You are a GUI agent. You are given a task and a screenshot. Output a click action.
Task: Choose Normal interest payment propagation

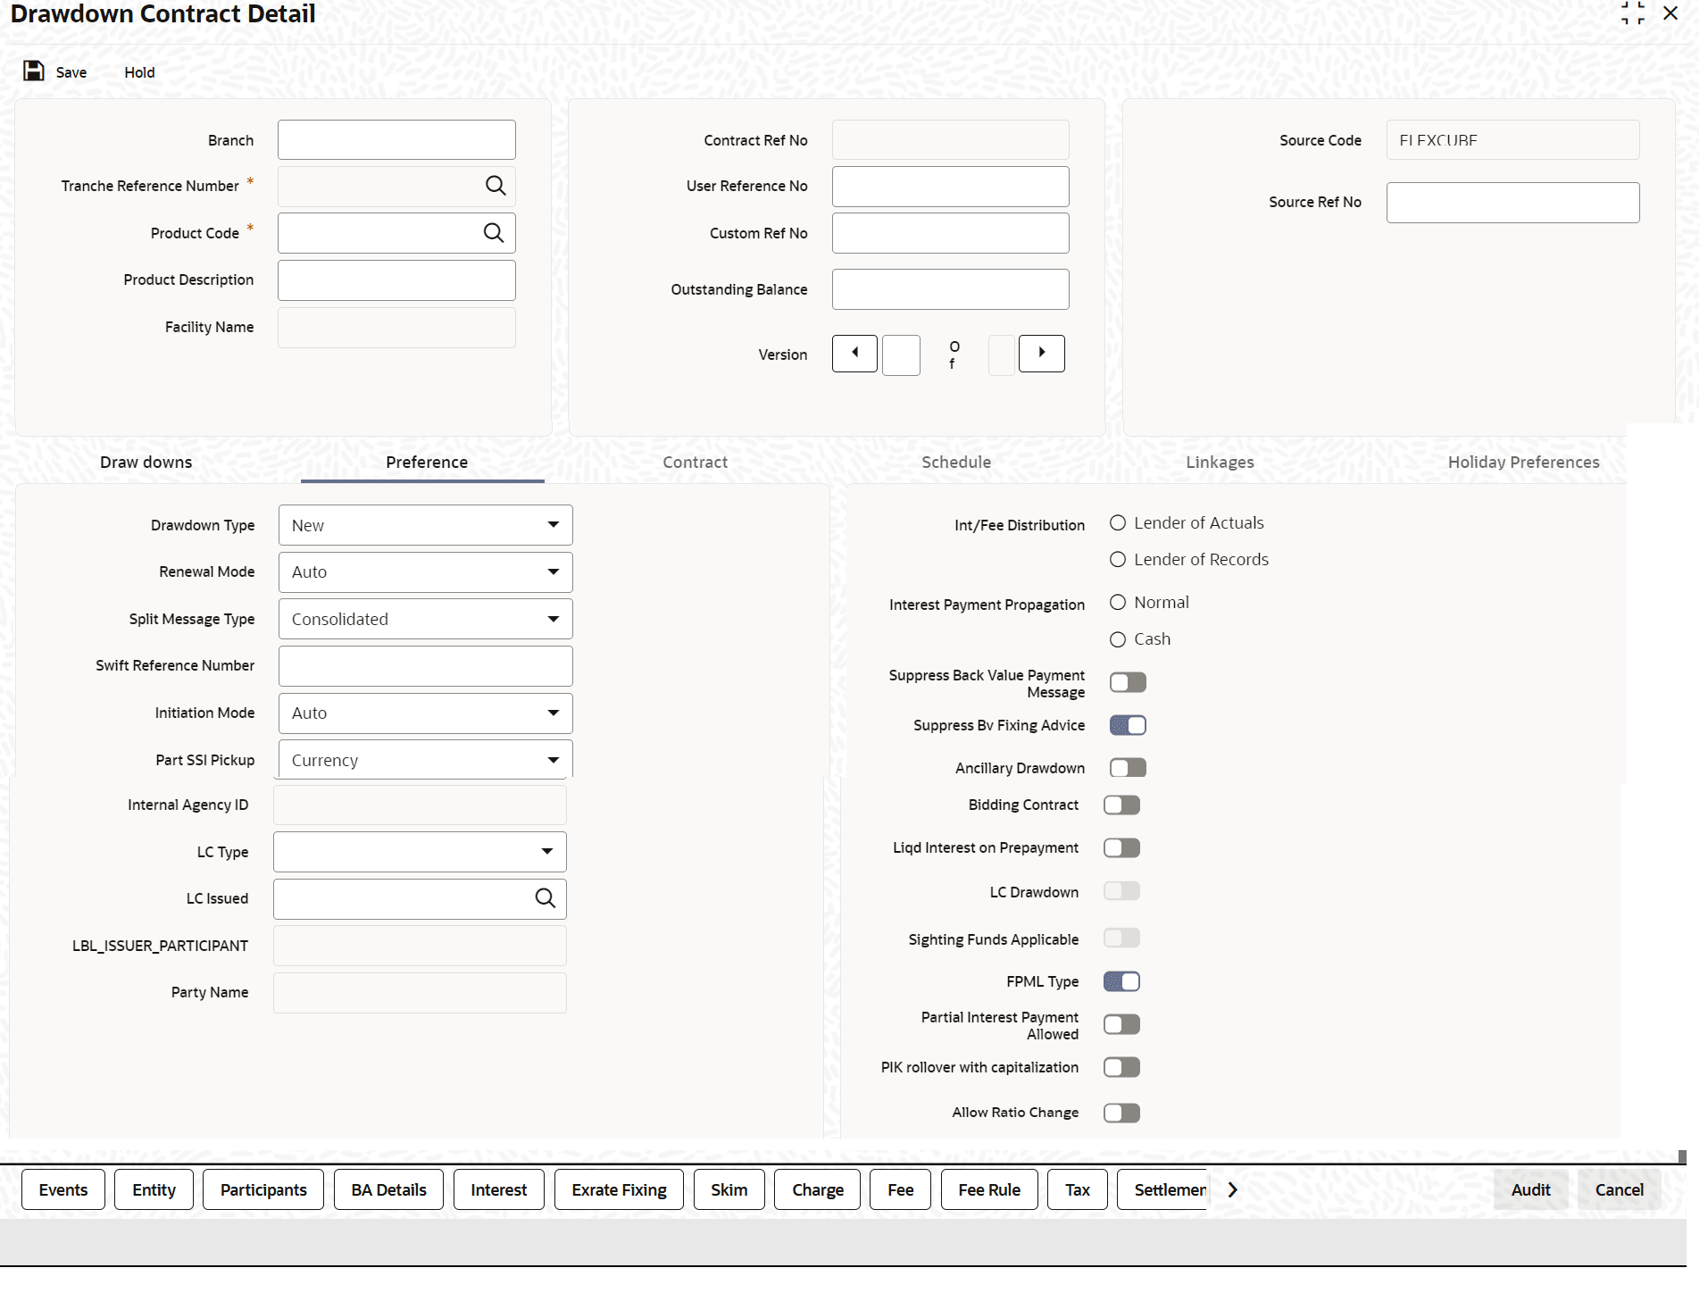(x=1118, y=603)
